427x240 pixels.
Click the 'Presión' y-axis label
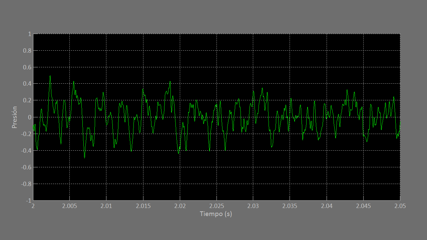point(14,117)
